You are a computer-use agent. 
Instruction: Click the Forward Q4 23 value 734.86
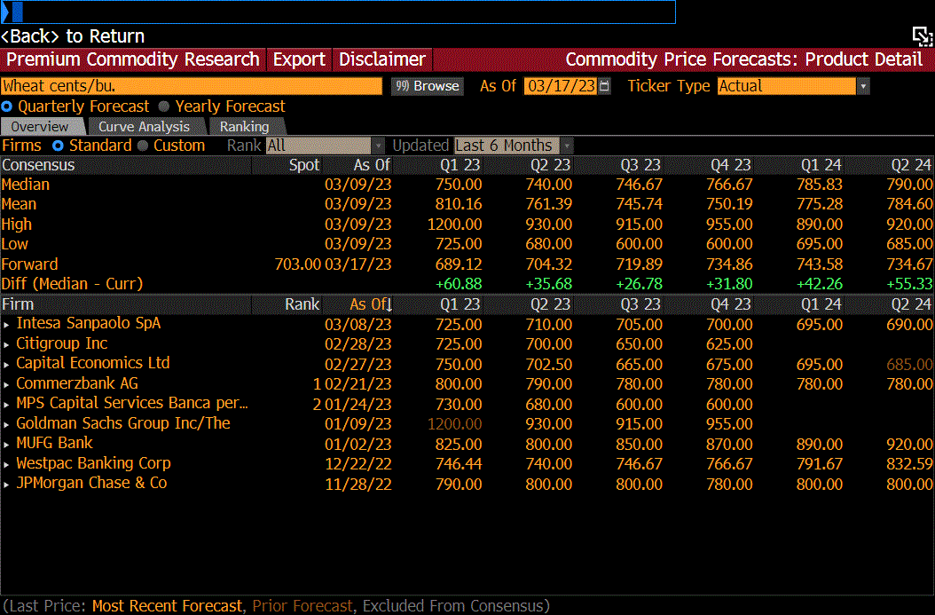click(728, 264)
